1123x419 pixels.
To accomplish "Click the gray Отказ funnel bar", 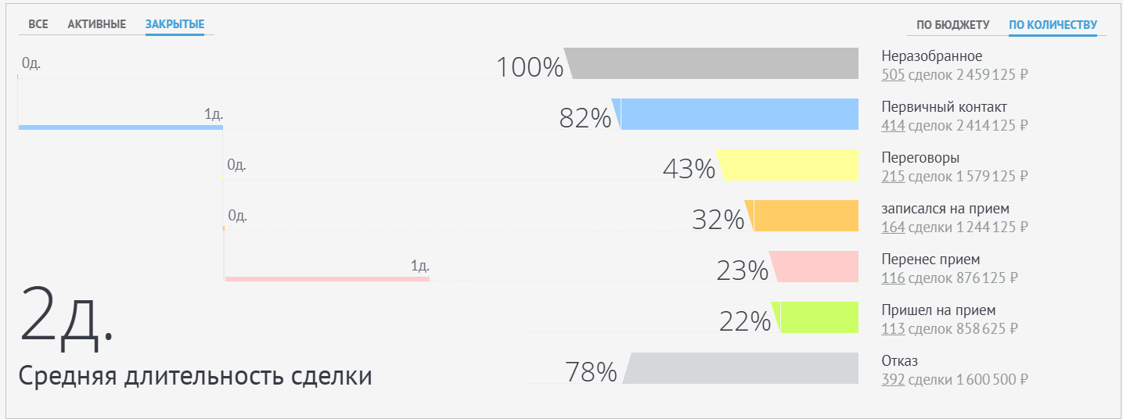I will 742,368.
